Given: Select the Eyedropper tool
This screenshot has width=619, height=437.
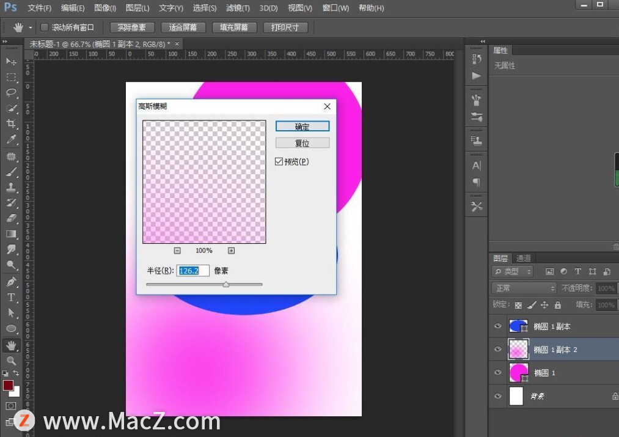Looking at the screenshot, I should tap(11, 139).
